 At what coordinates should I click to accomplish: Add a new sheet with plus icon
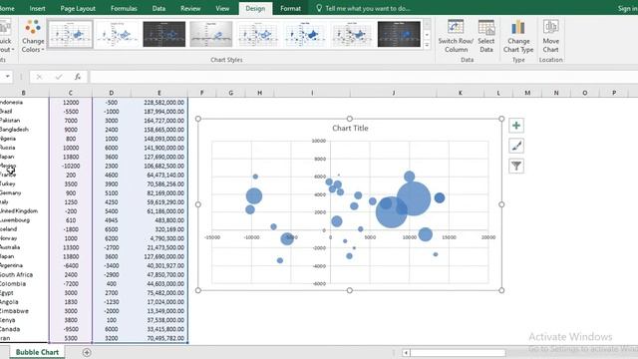click(87, 352)
